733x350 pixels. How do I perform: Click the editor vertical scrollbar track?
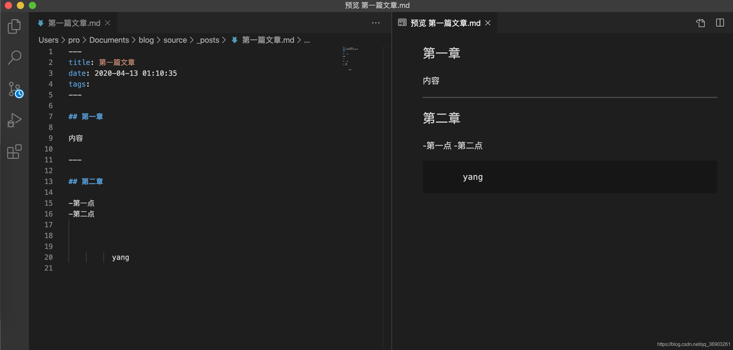point(387,198)
